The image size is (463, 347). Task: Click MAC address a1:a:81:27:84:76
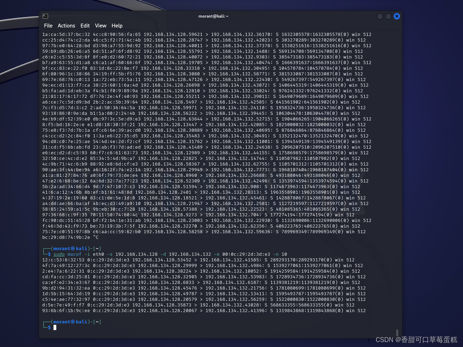(65, 175)
